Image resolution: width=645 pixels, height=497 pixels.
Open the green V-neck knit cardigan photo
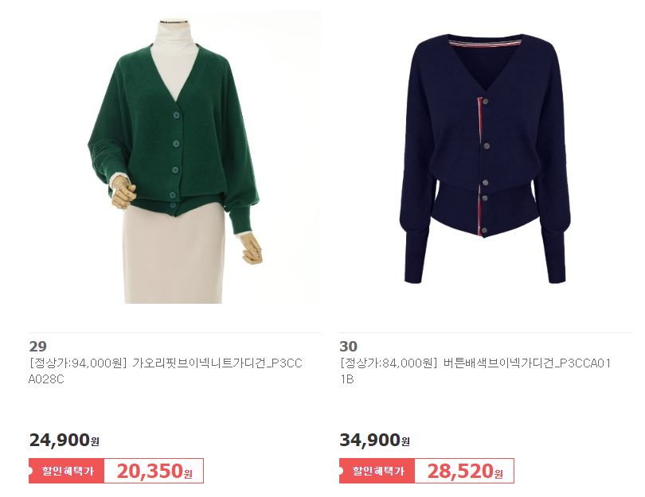pyautogui.click(x=175, y=157)
